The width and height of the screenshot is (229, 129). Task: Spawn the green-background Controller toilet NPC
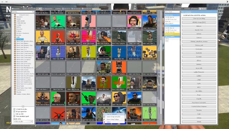58,22
